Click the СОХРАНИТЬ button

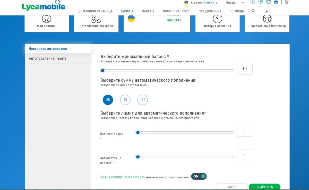[265, 187]
